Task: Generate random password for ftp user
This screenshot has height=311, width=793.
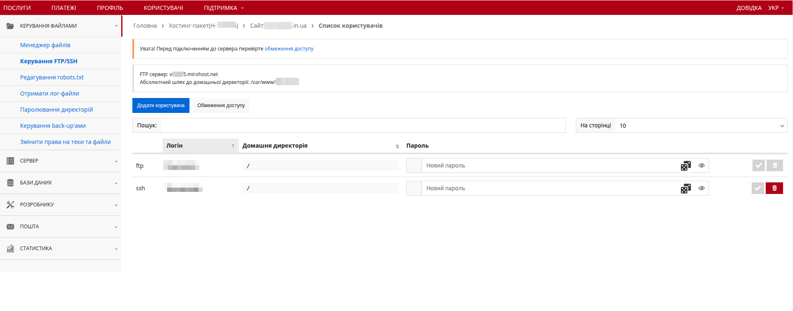Action: (x=685, y=166)
